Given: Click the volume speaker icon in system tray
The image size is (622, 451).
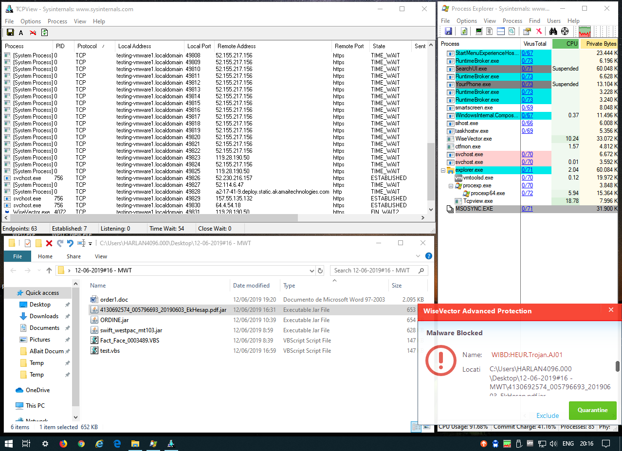Looking at the screenshot, I should [x=553, y=444].
